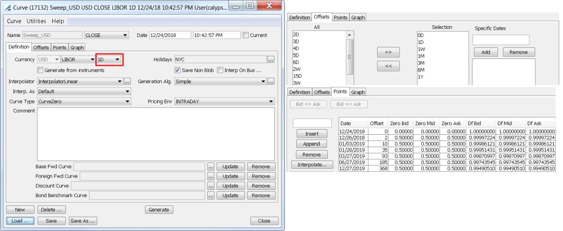Open the Help menu
The height and width of the screenshot is (231, 563).
(x=59, y=21)
